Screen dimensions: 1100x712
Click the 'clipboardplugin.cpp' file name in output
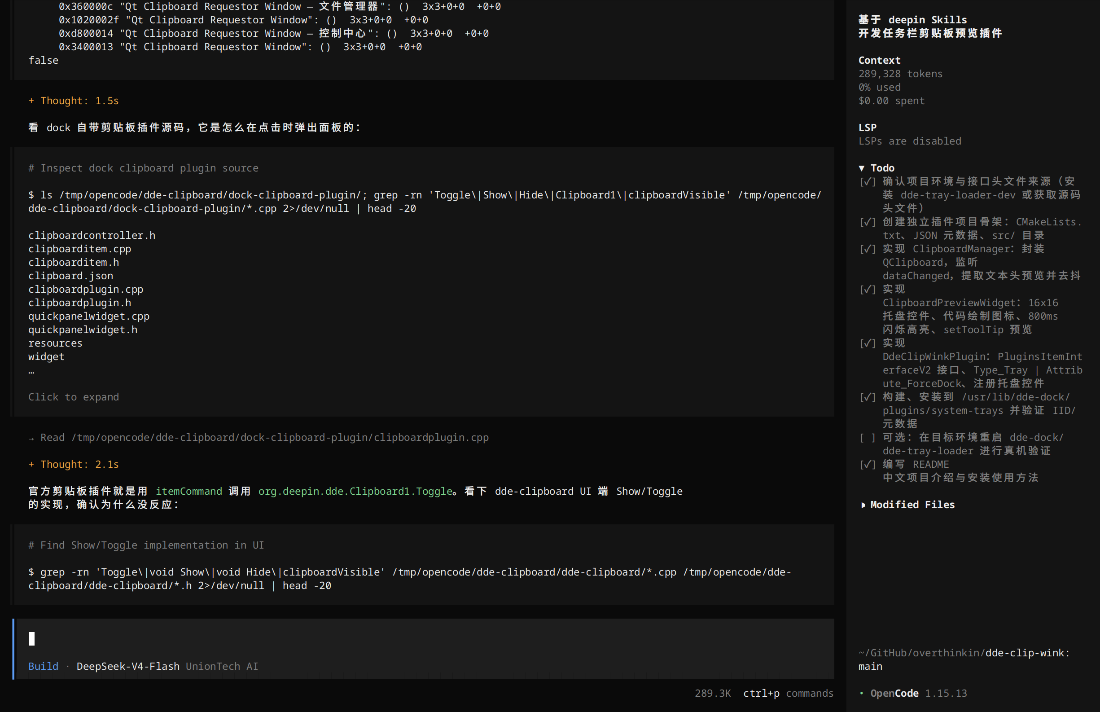click(x=86, y=290)
